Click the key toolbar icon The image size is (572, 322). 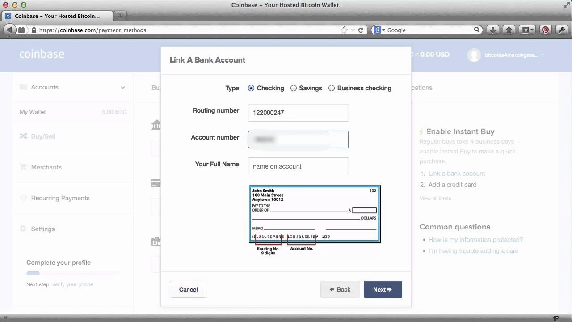[561, 30]
